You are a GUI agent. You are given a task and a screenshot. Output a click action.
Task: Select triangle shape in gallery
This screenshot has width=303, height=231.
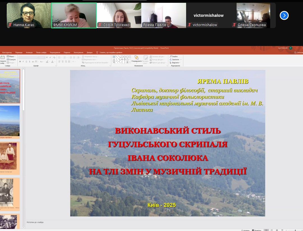(114, 59)
